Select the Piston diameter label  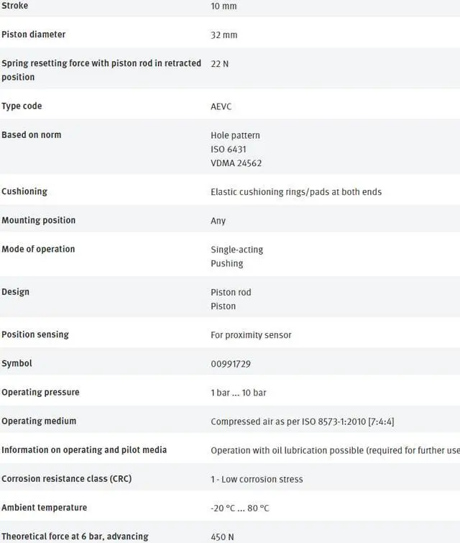pos(33,35)
